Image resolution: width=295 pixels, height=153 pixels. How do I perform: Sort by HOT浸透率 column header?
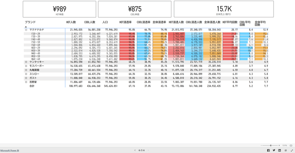tap(125, 22)
